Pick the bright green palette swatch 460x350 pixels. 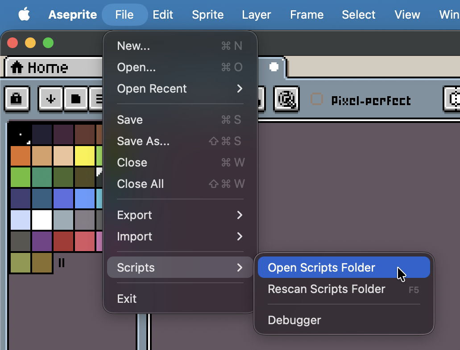point(21,177)
